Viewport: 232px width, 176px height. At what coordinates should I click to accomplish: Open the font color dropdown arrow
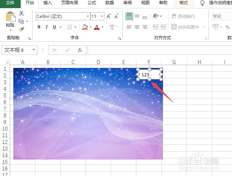point(103,27)
